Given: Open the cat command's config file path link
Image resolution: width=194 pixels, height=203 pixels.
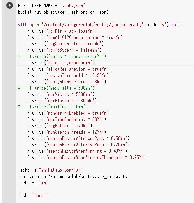Looking at the screenshot, I should [79, 176].
